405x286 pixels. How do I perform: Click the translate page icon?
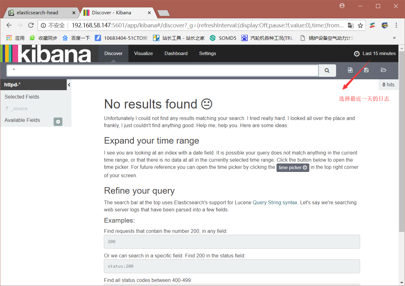click(x=351, y=25)
